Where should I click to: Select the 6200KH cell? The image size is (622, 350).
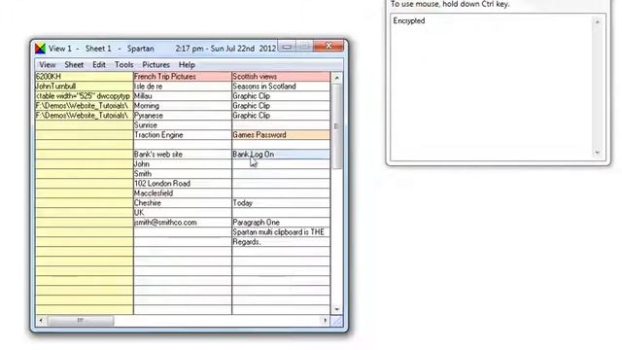[x=85, y=77]
